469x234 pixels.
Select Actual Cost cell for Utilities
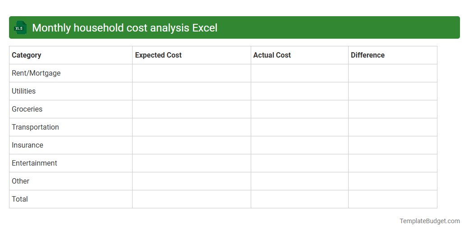[300, 91]
